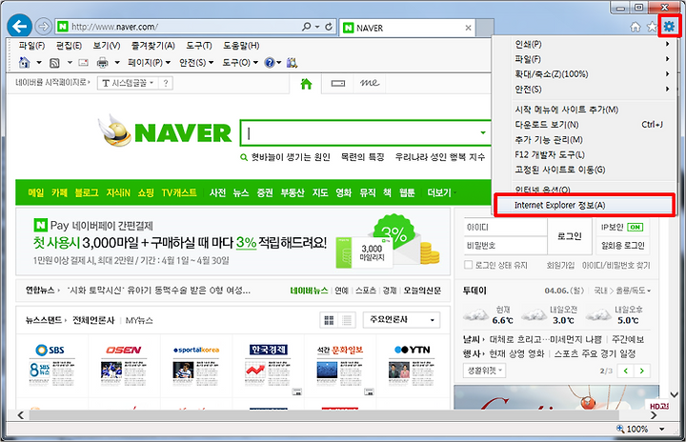Click the 더보기 link in green navigation bar
The height and width of the screenshot is (442, 686).
click(441, 192)
